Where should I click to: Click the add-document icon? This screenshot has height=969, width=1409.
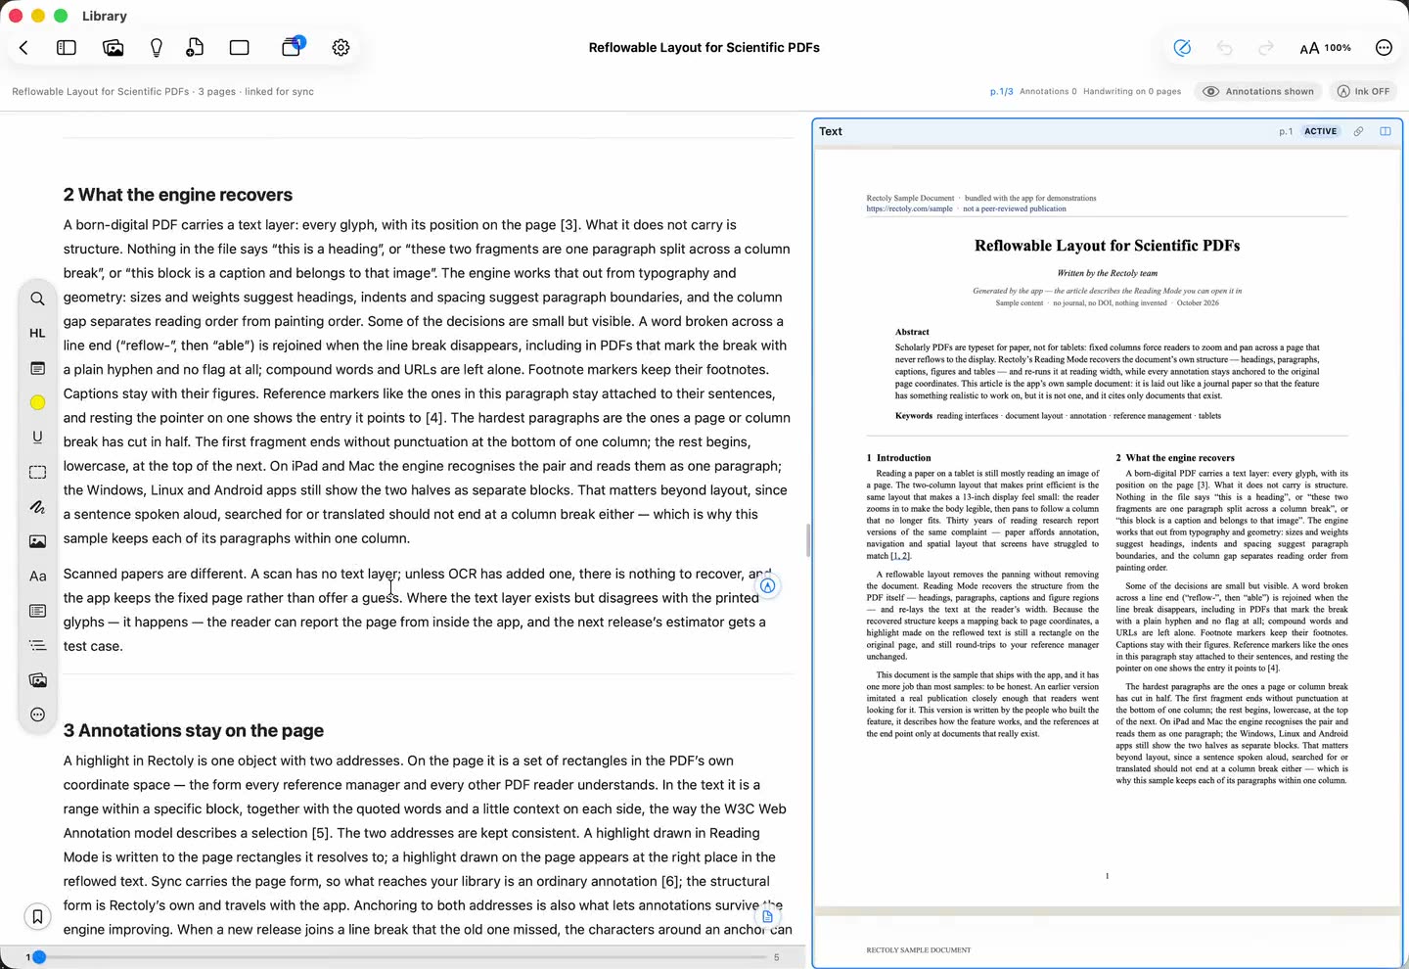(x=195, y=47)
